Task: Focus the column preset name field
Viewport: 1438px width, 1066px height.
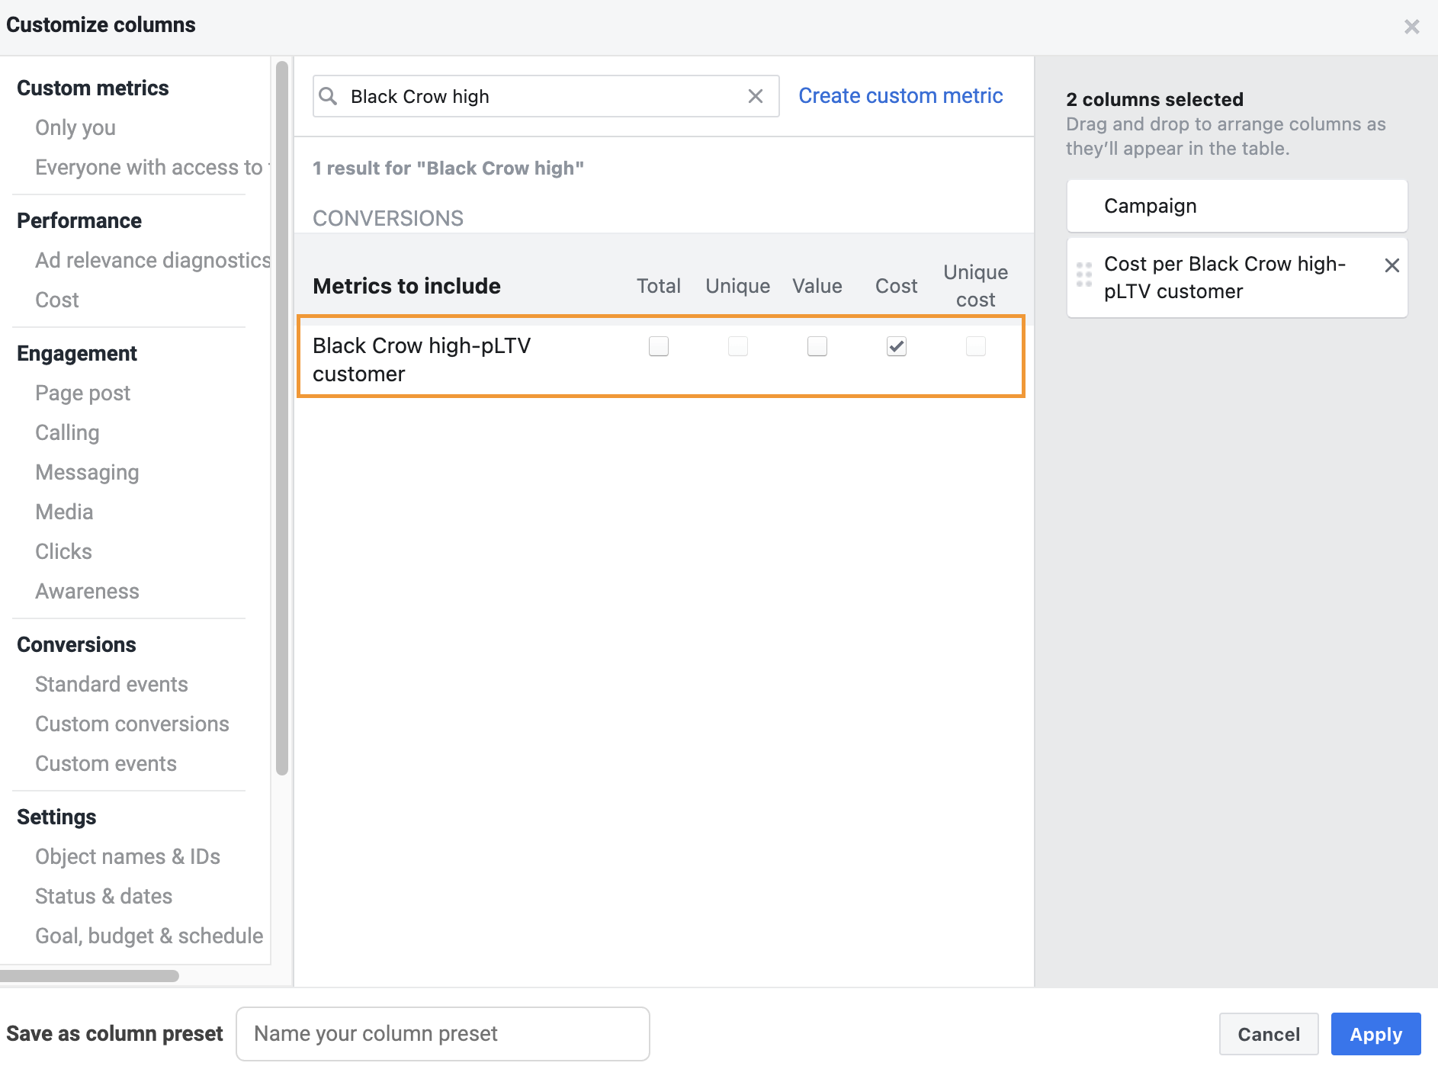Action: click(443, 1034)
